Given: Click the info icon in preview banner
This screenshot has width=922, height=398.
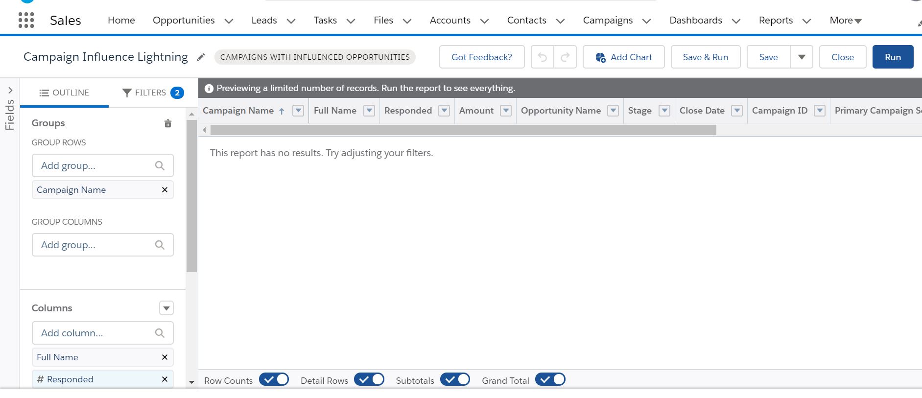Looking at the screenshot, I should pos(209,89).
